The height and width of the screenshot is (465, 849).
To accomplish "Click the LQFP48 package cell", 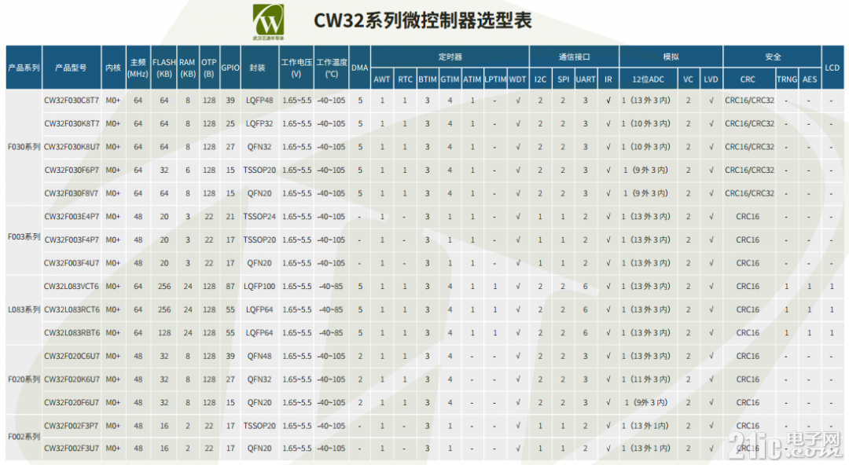I will (x=259, y=100).
